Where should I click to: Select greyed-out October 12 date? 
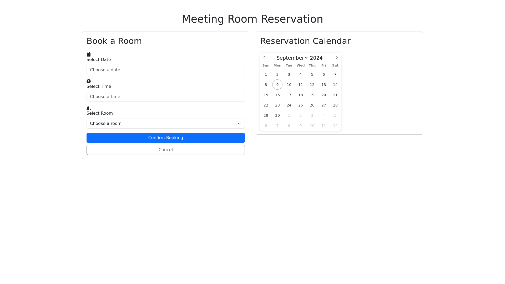[335, 126]
